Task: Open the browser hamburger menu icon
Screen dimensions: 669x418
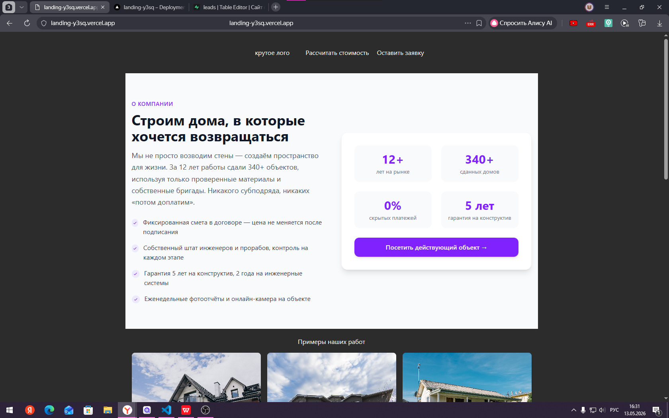Action: point(607,7)
